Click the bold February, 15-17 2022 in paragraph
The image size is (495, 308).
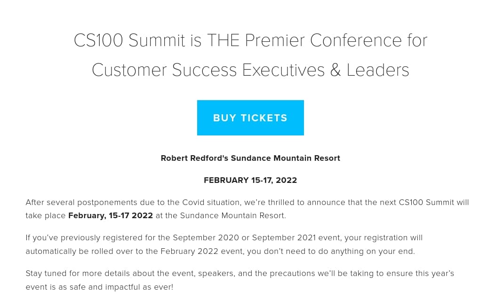pos(111,215)
